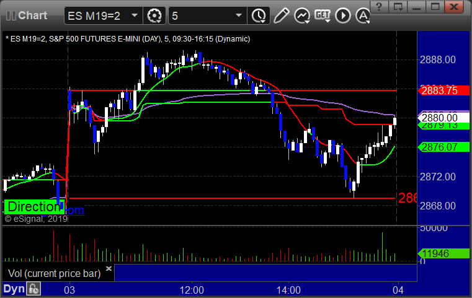The image size is (472, 298).
Task: Expand the ES M19=2 symbol dropdown
Action: click(x=135, y=15)
